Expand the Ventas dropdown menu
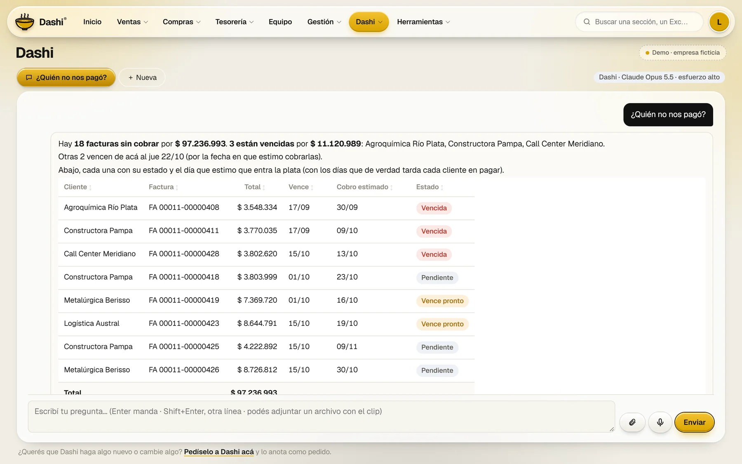 (x=132, y=22)
